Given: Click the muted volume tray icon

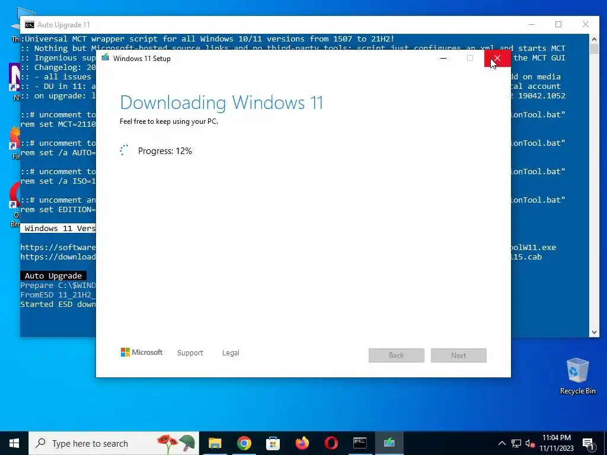Looking at the screenshot, I should click(x=530, y=443).
